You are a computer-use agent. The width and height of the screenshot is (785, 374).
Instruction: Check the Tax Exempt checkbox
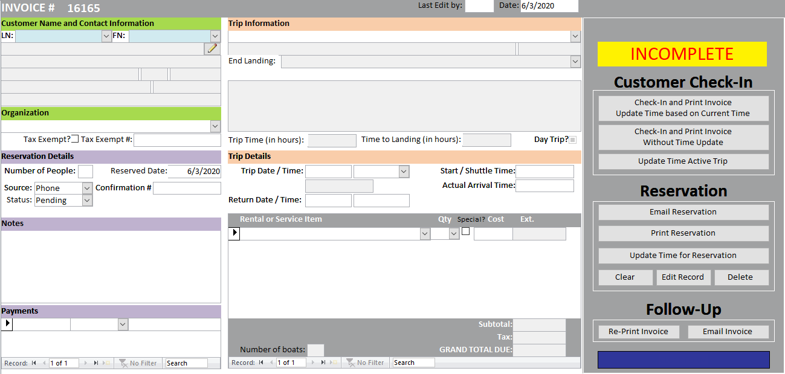coord(75,139)
